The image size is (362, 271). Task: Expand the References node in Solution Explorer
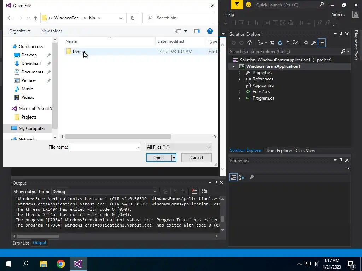[x=239, y=79]
